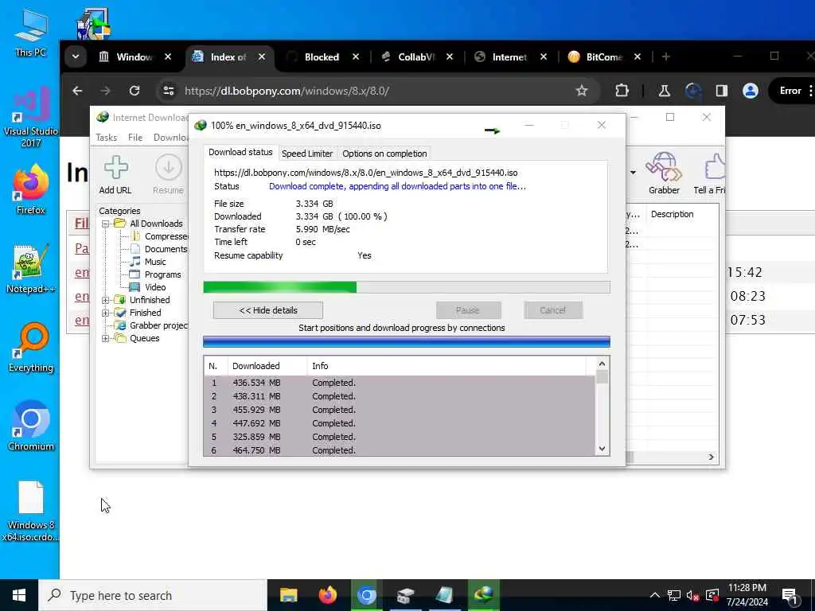
Task: Click the taskbar search box
Action: 154,595
